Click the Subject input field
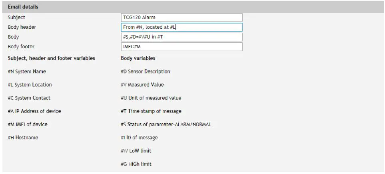The image size is (385, 174). [182, 18]
